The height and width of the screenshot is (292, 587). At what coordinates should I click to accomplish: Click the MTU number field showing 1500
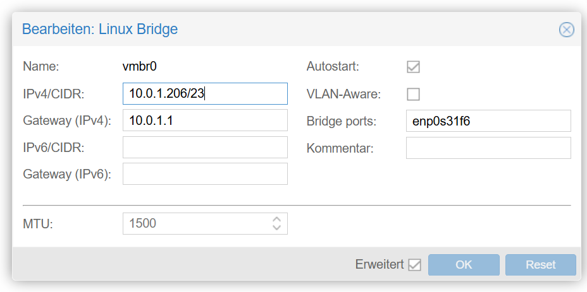pos(195,223)
